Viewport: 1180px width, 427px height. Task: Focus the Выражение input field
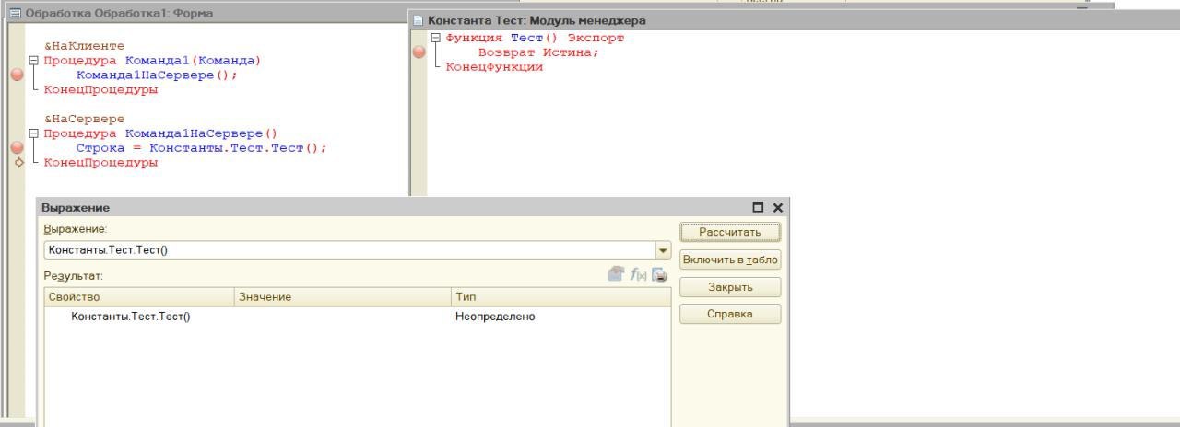[x=349, y=250]
